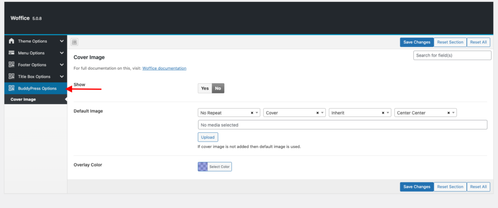Click the Footer Options grid icon
The height and width of the screenshot is (208, 498).
tap(11, 64)
